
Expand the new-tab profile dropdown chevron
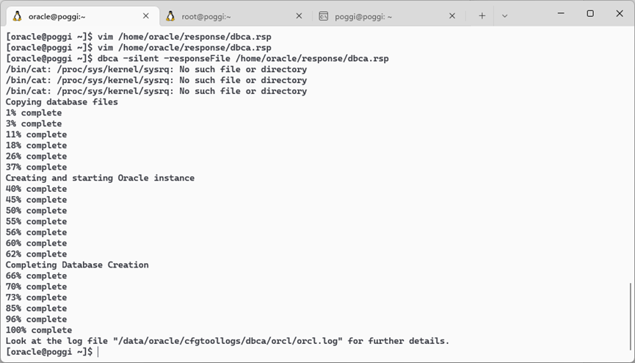point(504,15)
